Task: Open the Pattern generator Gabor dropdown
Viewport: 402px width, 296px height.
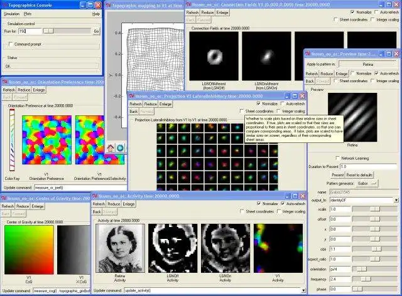Action: [x=366, y=182]
